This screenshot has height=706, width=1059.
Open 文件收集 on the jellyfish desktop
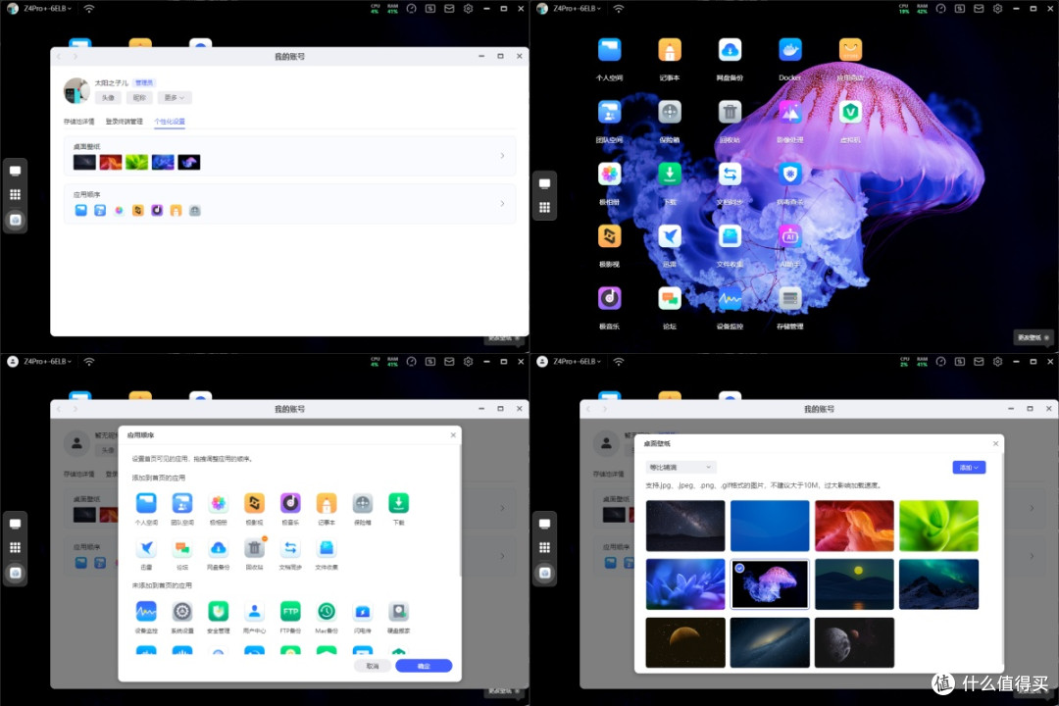[730, 236]
